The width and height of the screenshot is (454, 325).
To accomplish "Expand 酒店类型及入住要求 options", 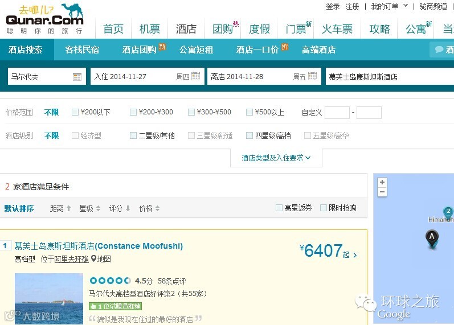I will click(276, 158).
